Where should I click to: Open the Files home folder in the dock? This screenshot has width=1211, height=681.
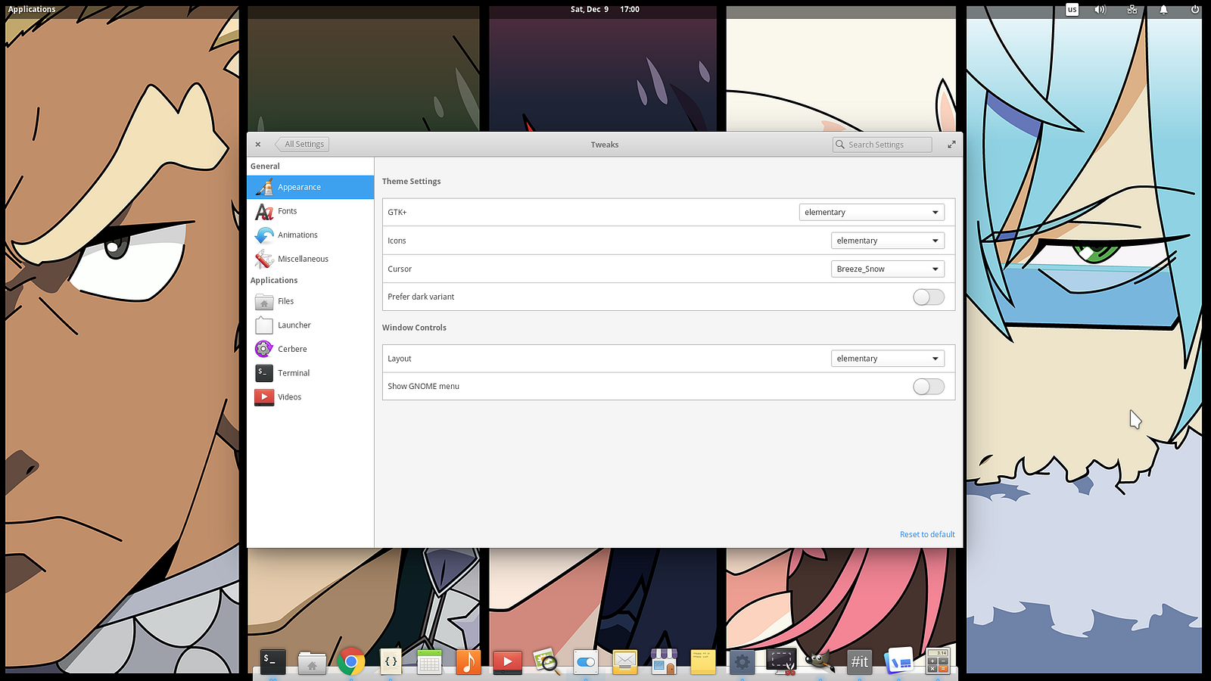(x=312, y=662)
